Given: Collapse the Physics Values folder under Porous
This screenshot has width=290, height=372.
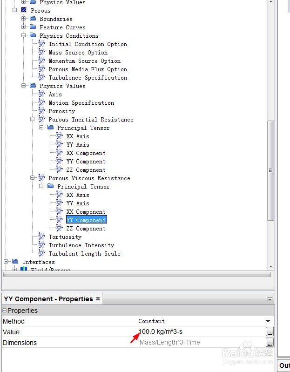Looking at the screenshot, I should point(23,86).
